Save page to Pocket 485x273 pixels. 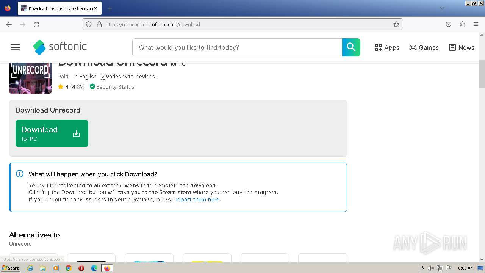point(449,24)
